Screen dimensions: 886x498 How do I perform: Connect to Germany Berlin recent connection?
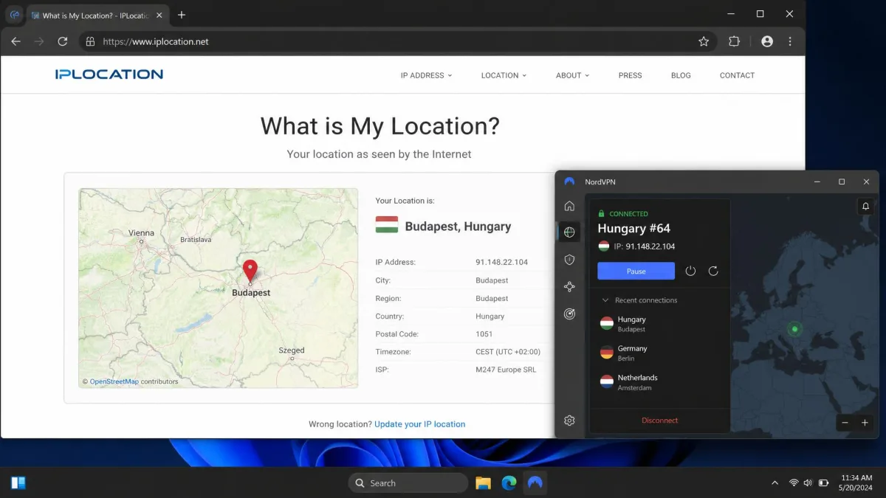pos(659,353)
